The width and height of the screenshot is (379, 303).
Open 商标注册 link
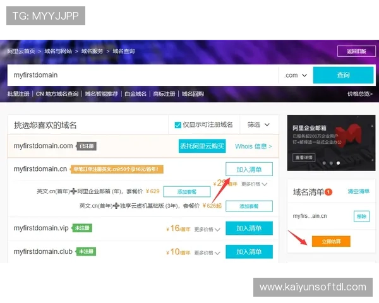click(164, 94)
